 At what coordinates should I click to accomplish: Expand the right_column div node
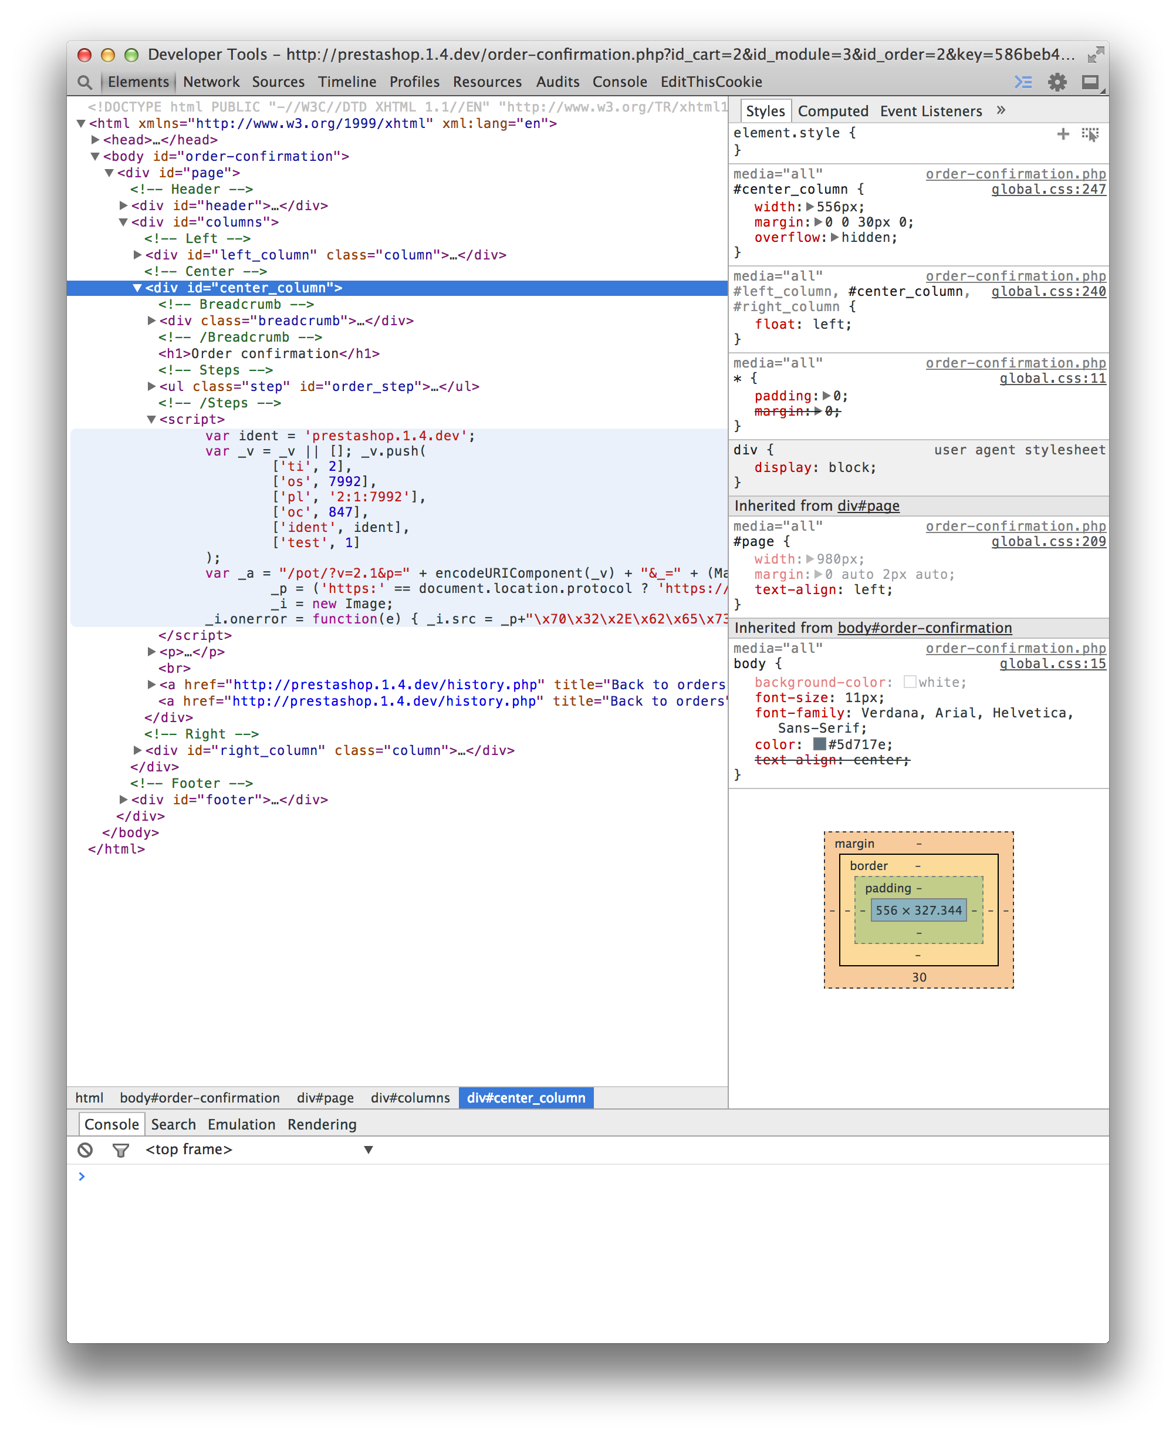137,750
